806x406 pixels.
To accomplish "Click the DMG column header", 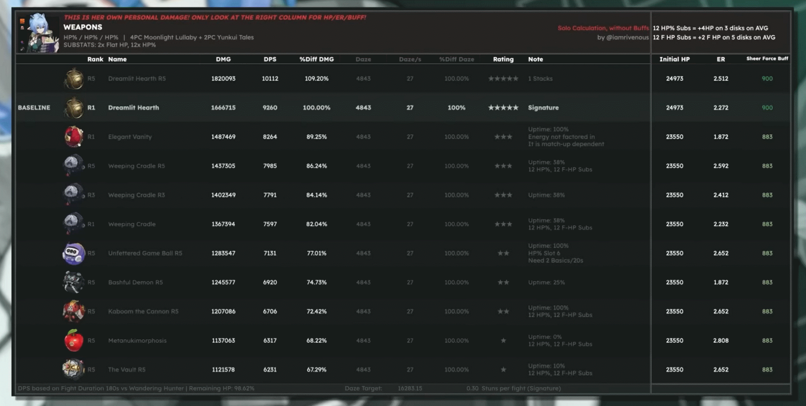I will click(223, 59).
